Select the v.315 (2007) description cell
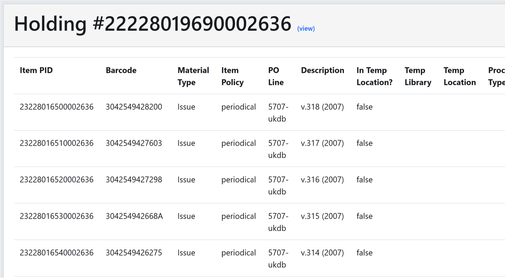 coord(322,216)
